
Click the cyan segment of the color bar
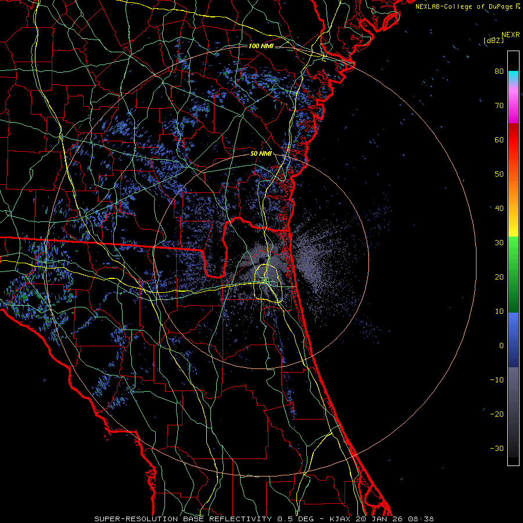[x=513, y=77]
